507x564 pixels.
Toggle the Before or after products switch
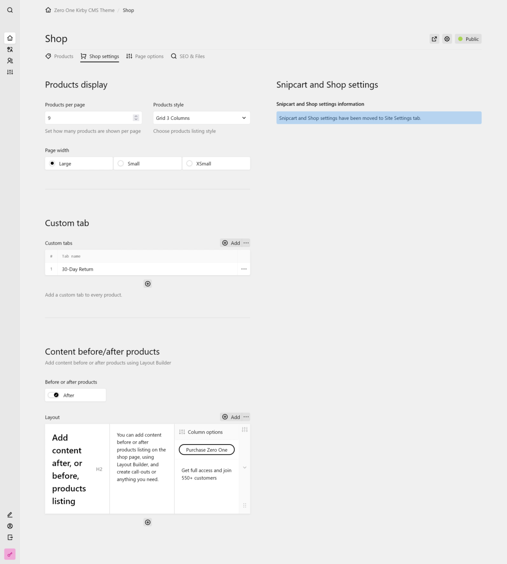tap(54, 395)
